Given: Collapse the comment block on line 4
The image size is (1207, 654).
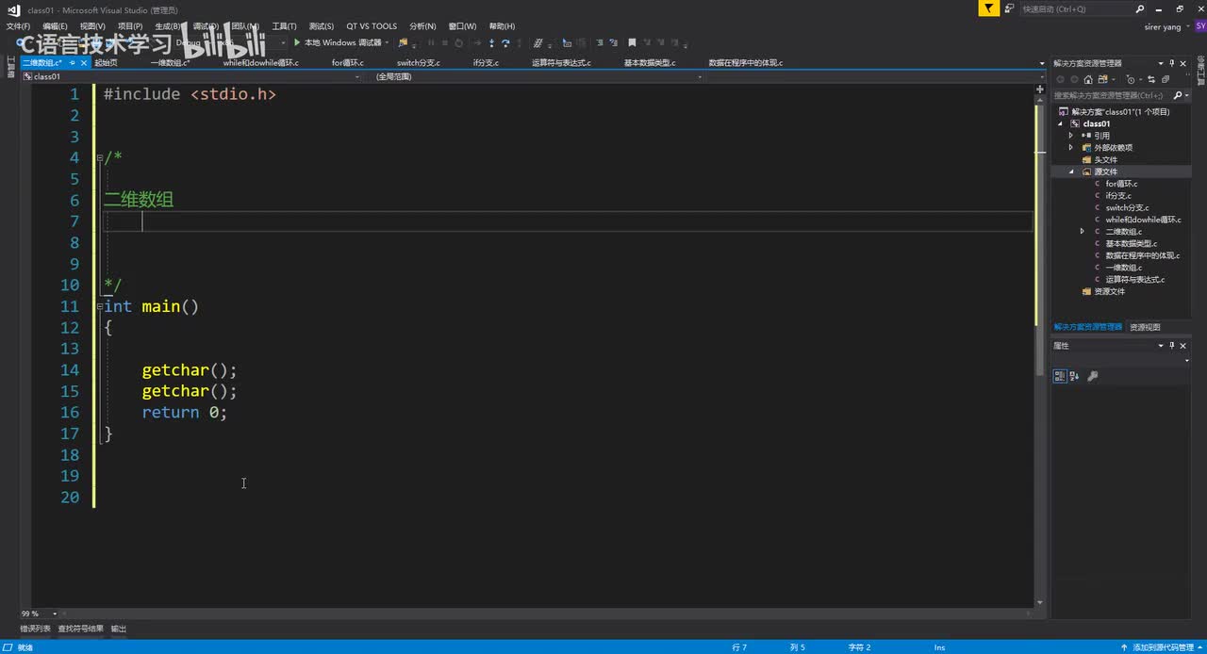Looking at the screenshot, I should (100, 158).
